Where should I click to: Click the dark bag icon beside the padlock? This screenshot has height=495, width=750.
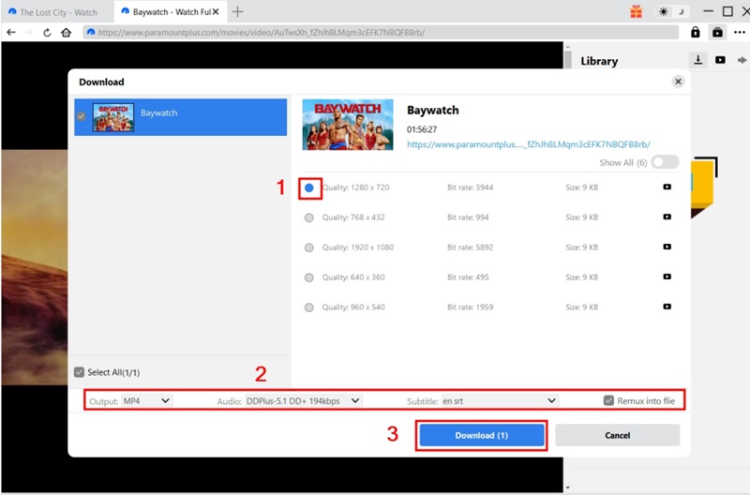(717, 32)
